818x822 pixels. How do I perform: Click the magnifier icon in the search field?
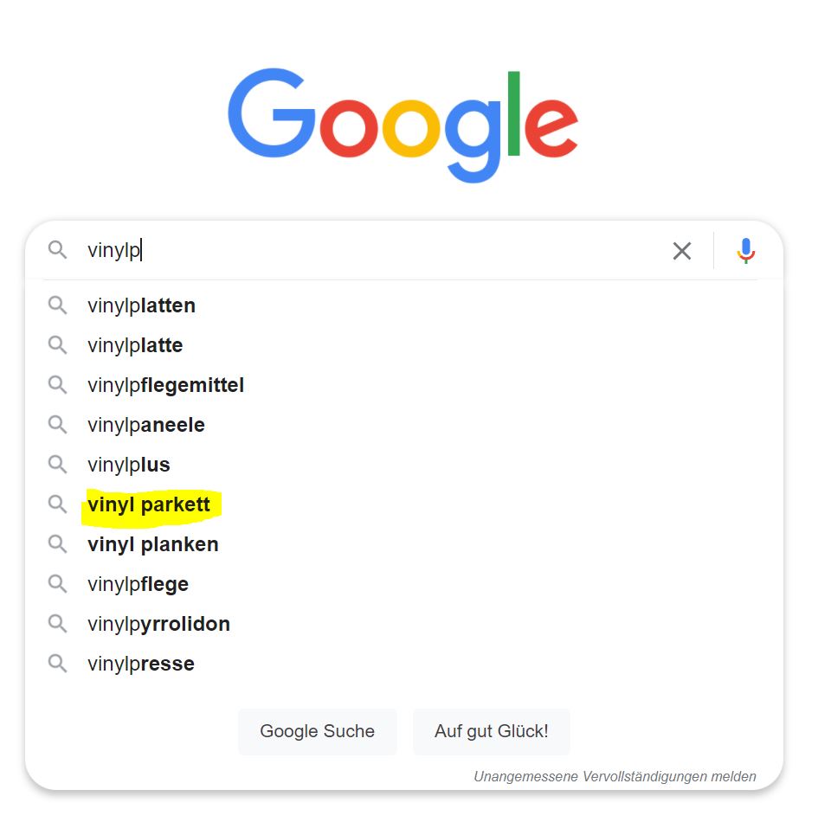pos(57,250)
